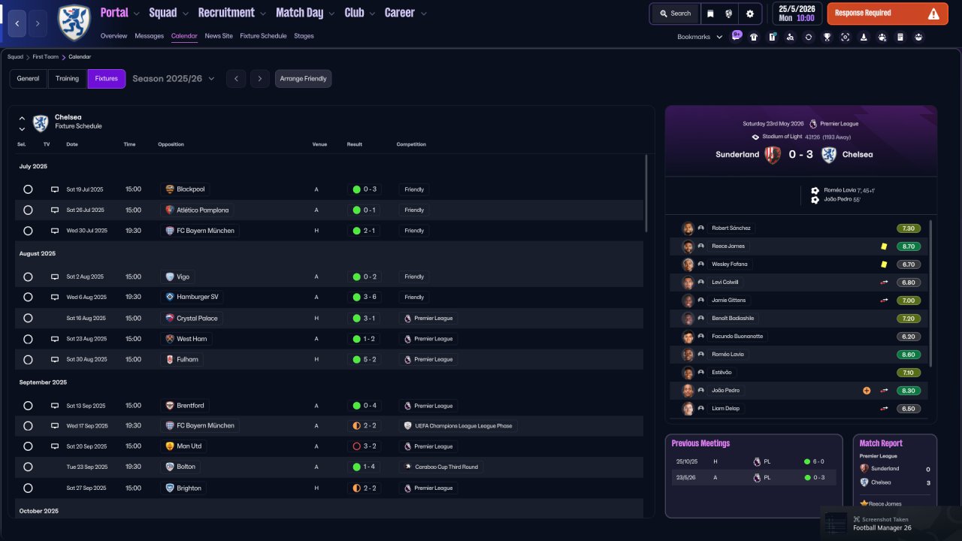Open the Stages tab
This screenshot has width=962, height=541.
(304, 36)
